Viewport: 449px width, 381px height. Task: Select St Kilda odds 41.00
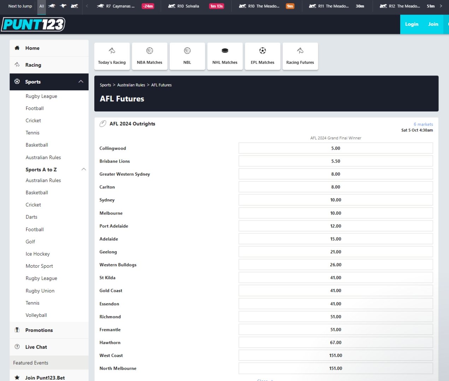336,278
